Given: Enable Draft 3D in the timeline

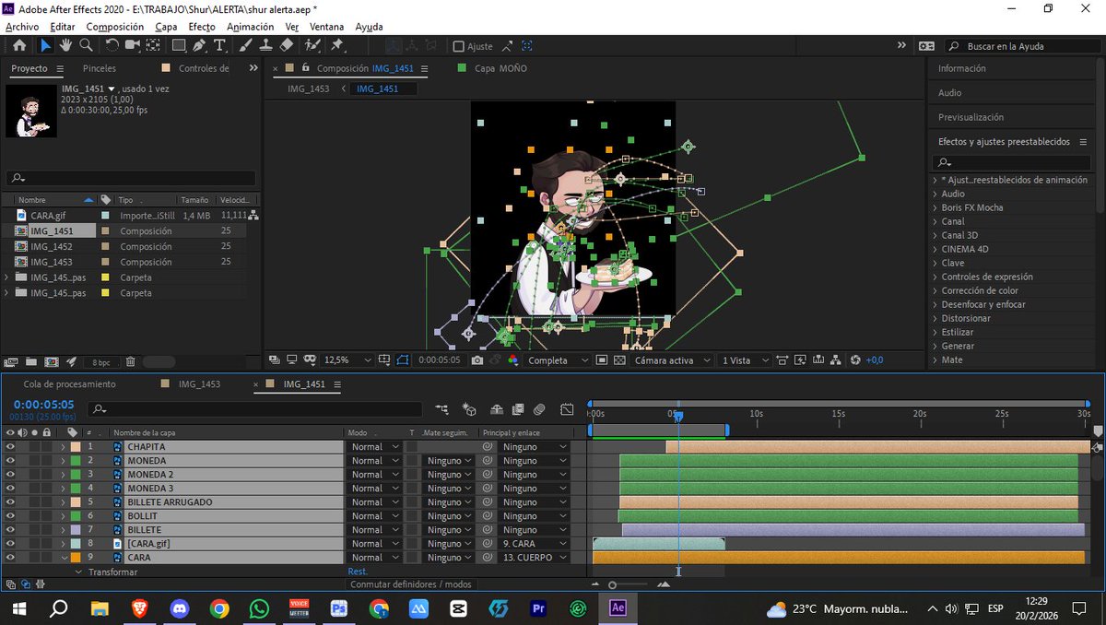Looking at the screenshot, I should click(469, 409).
